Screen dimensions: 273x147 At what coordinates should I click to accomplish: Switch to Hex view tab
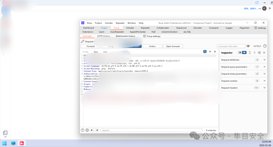105,52
